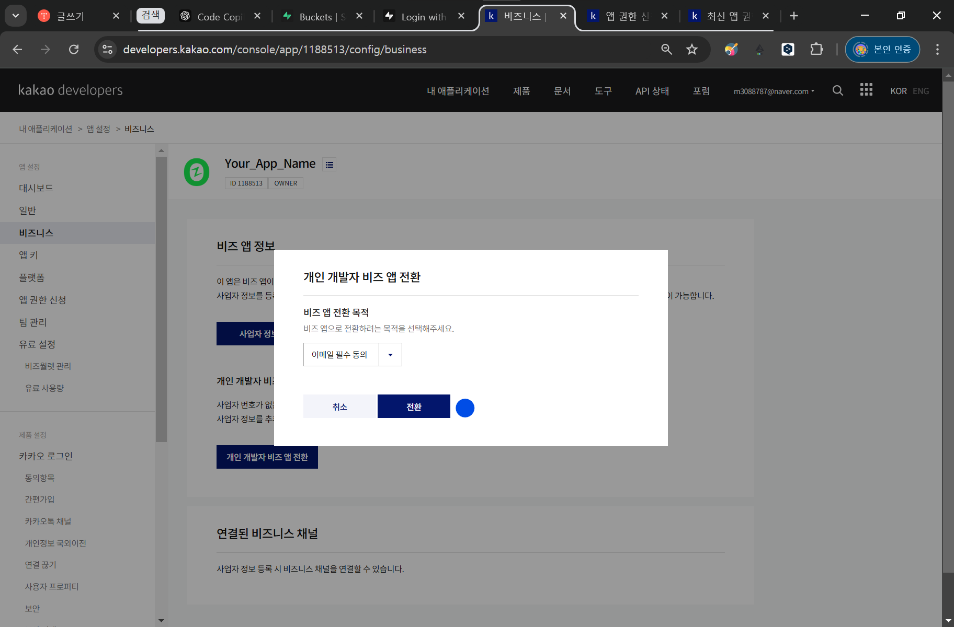Click 전환 to confirm conversion
The height and width of the screenshot is (627, 954).
pyautogui.click(x=414, y=407)
